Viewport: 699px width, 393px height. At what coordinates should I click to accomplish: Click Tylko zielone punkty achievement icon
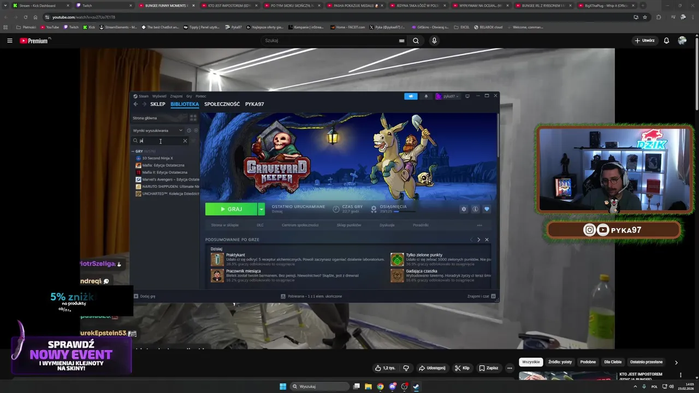click(397, 259)
